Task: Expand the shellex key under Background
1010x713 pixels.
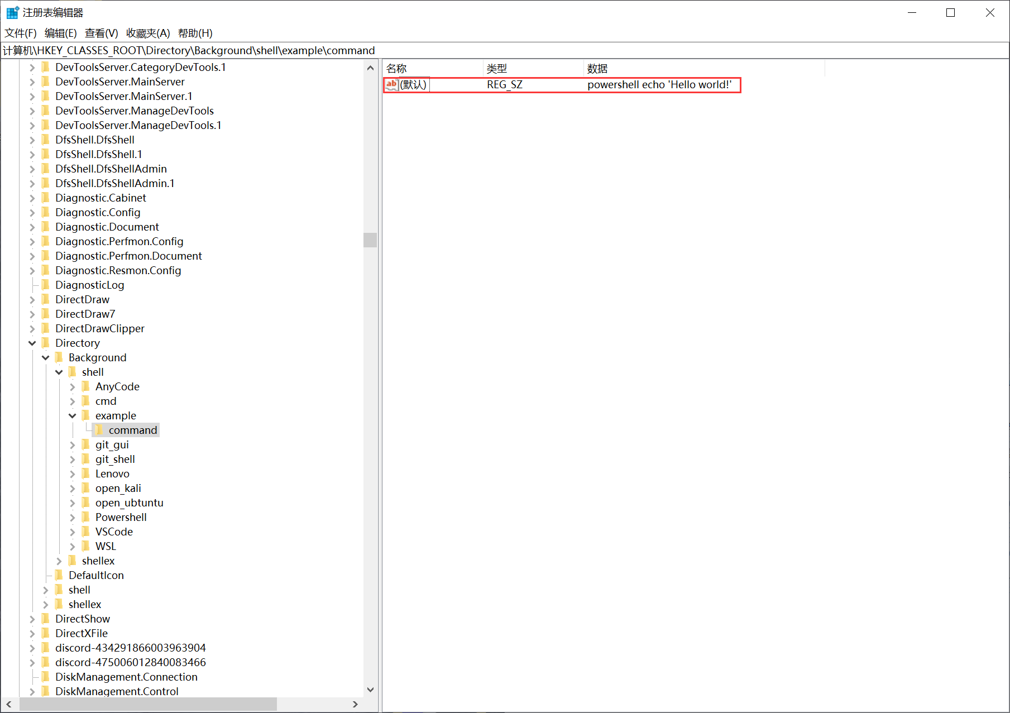Action: [x=59, y=561]
